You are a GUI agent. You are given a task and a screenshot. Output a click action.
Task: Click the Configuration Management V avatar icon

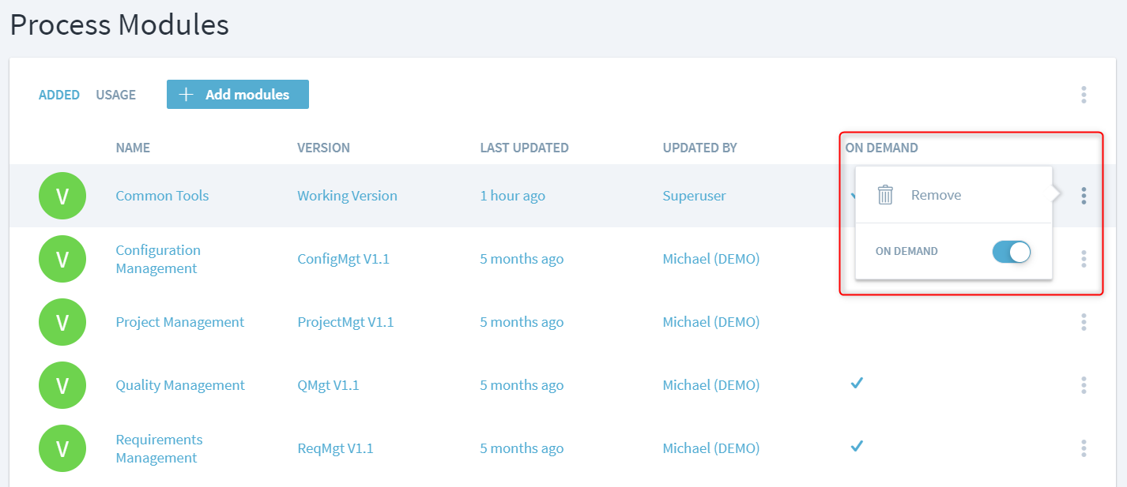click(x=62, y=259)
